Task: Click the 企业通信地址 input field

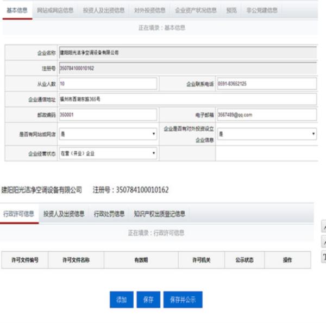Action: click(188, 99)
